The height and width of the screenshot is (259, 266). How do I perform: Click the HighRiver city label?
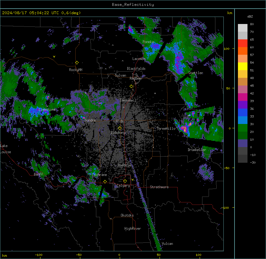tap(133, 229)
